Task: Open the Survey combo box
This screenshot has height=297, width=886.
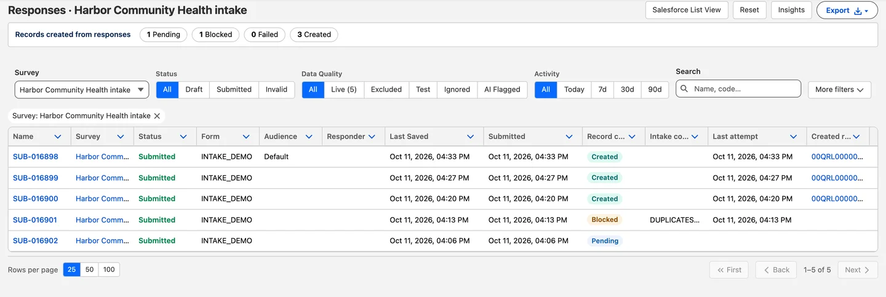Action: 82,90
